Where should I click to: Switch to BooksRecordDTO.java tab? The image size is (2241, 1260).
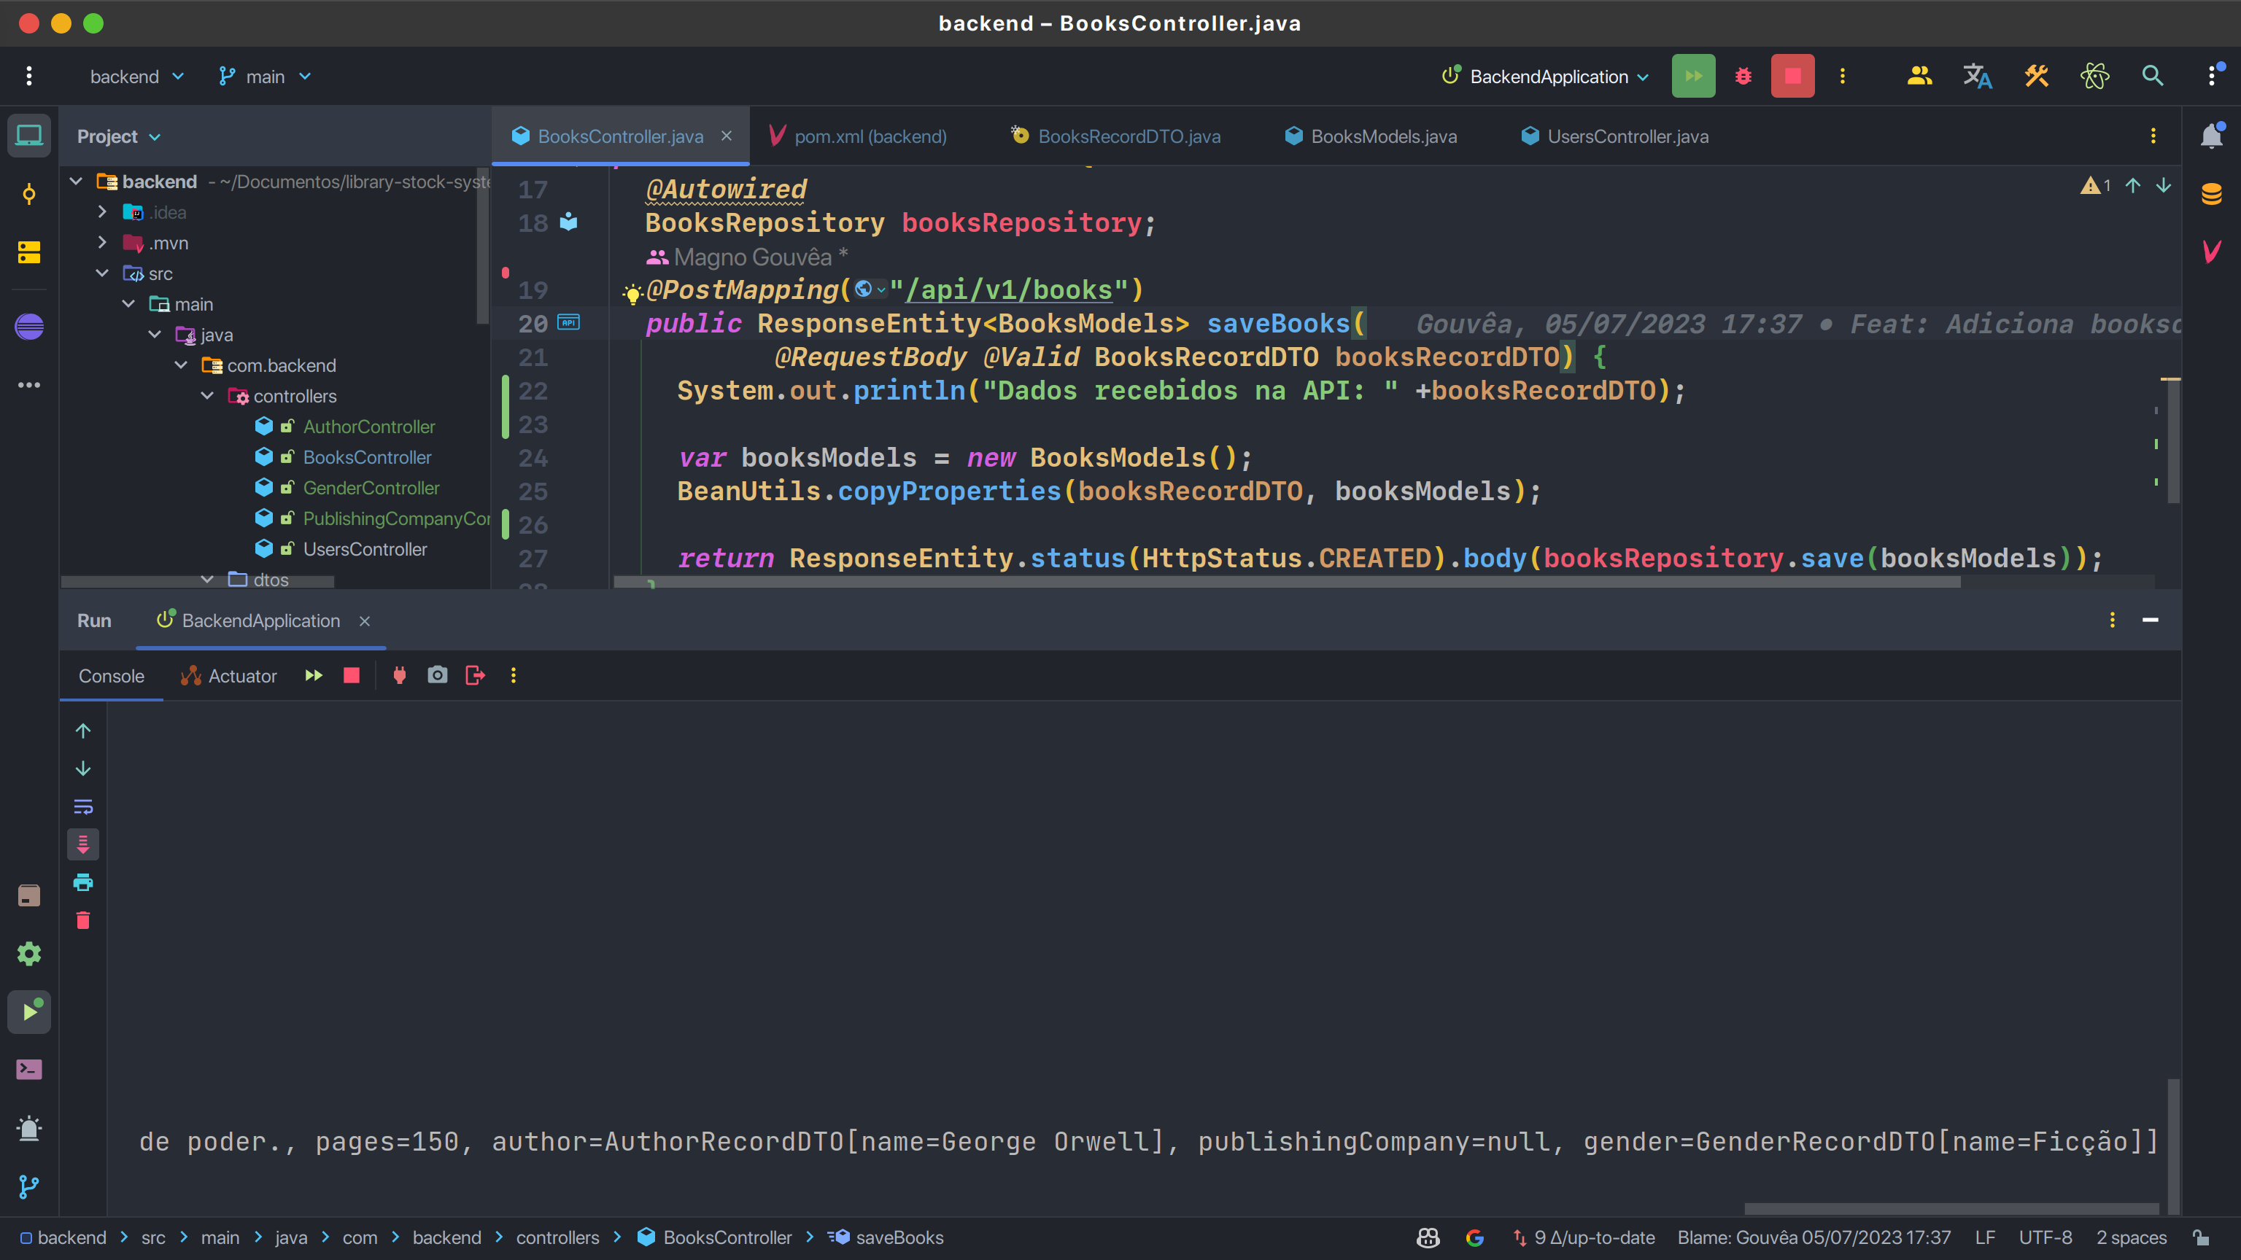(x=1115, y=136)
